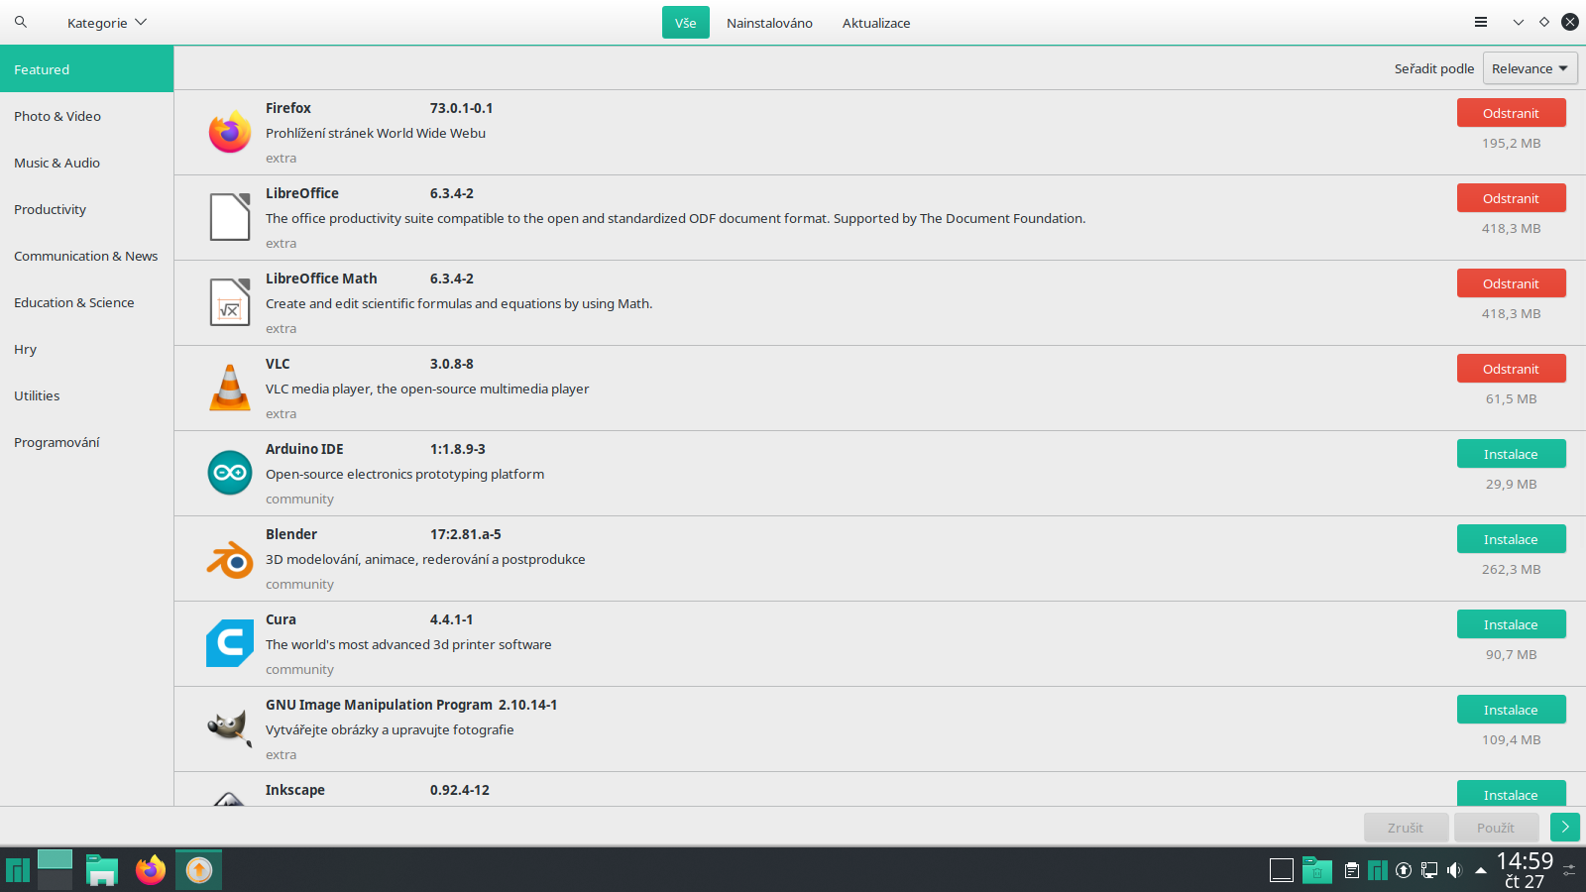Open Cura via its blue C icon

click(229, 643)
